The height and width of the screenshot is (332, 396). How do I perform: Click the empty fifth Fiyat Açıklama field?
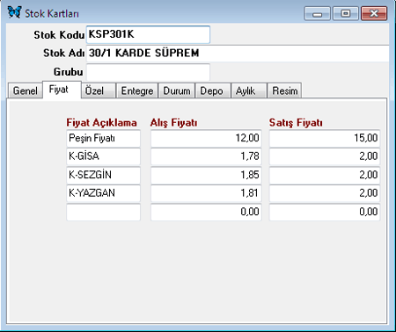(103, 212)
